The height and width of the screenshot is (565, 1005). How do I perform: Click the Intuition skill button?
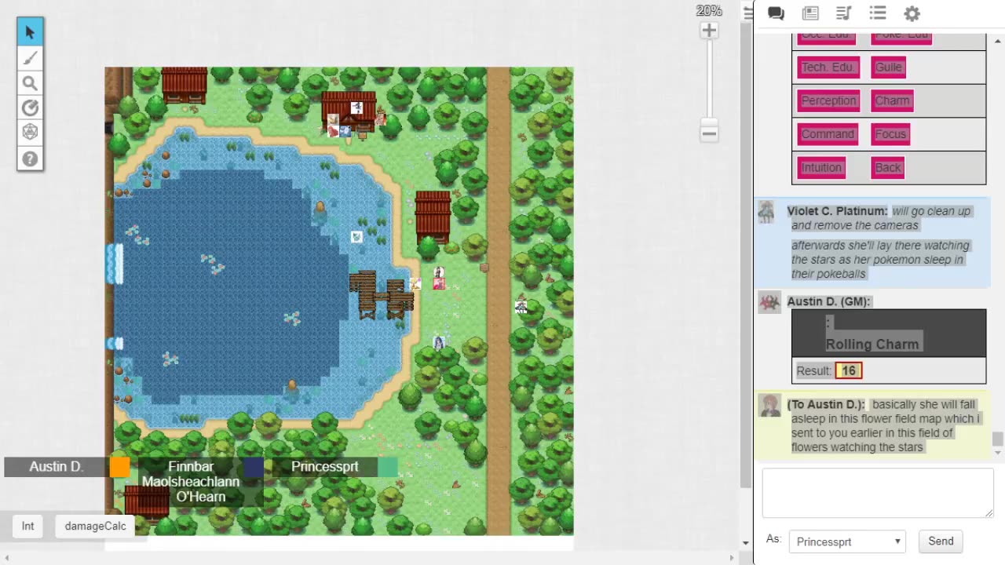[x=821, y=167]
